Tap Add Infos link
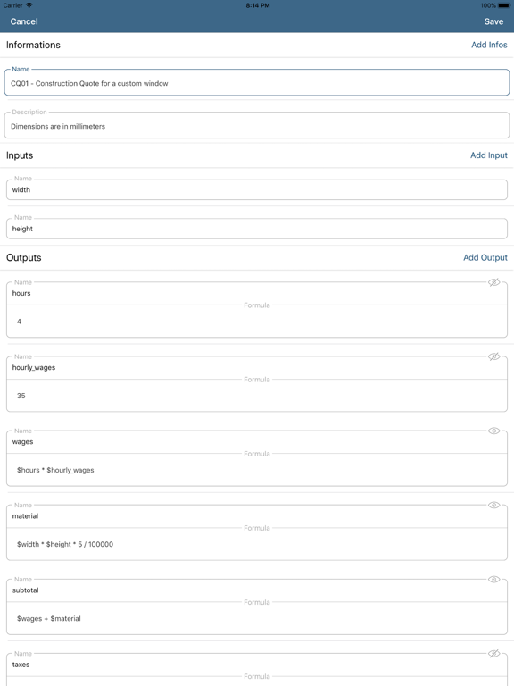Screen dimensions: 514x686 pos(489,45)
